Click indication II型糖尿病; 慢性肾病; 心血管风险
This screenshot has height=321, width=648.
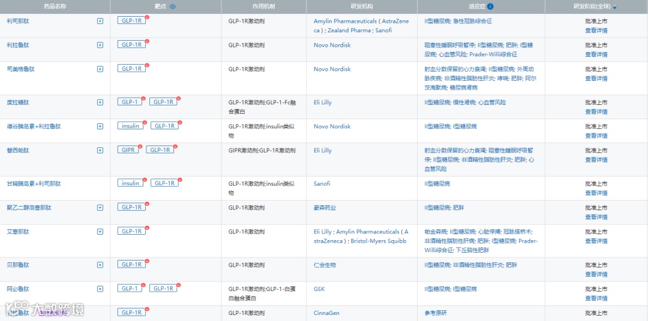(x=465, y=102)
